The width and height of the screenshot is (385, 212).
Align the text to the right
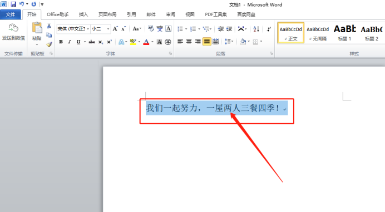[198, 42]
